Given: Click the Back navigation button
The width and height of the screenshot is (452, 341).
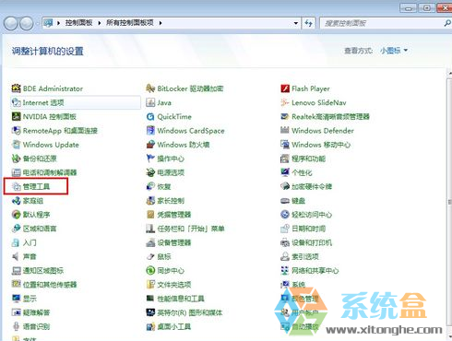Looking at the screenshot, I should [10, 23].
